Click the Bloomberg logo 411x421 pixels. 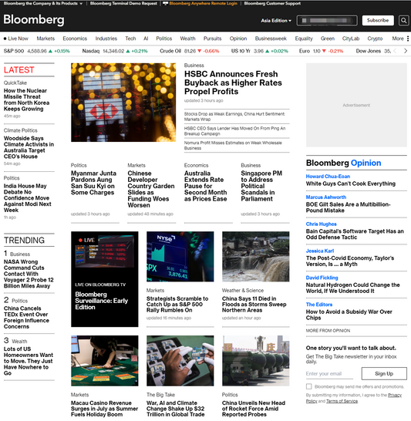click(34, 20)
